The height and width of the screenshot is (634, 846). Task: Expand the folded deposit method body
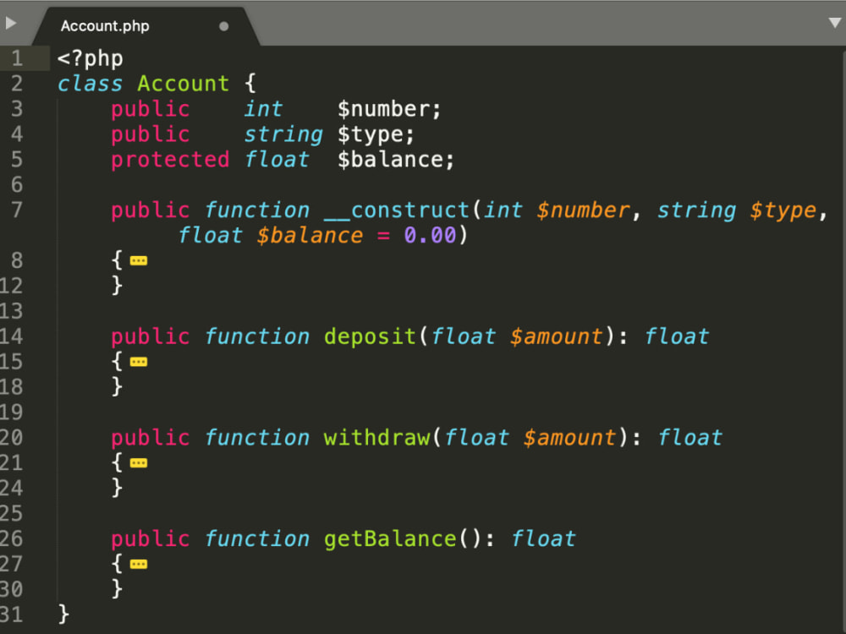click(139, 362)
